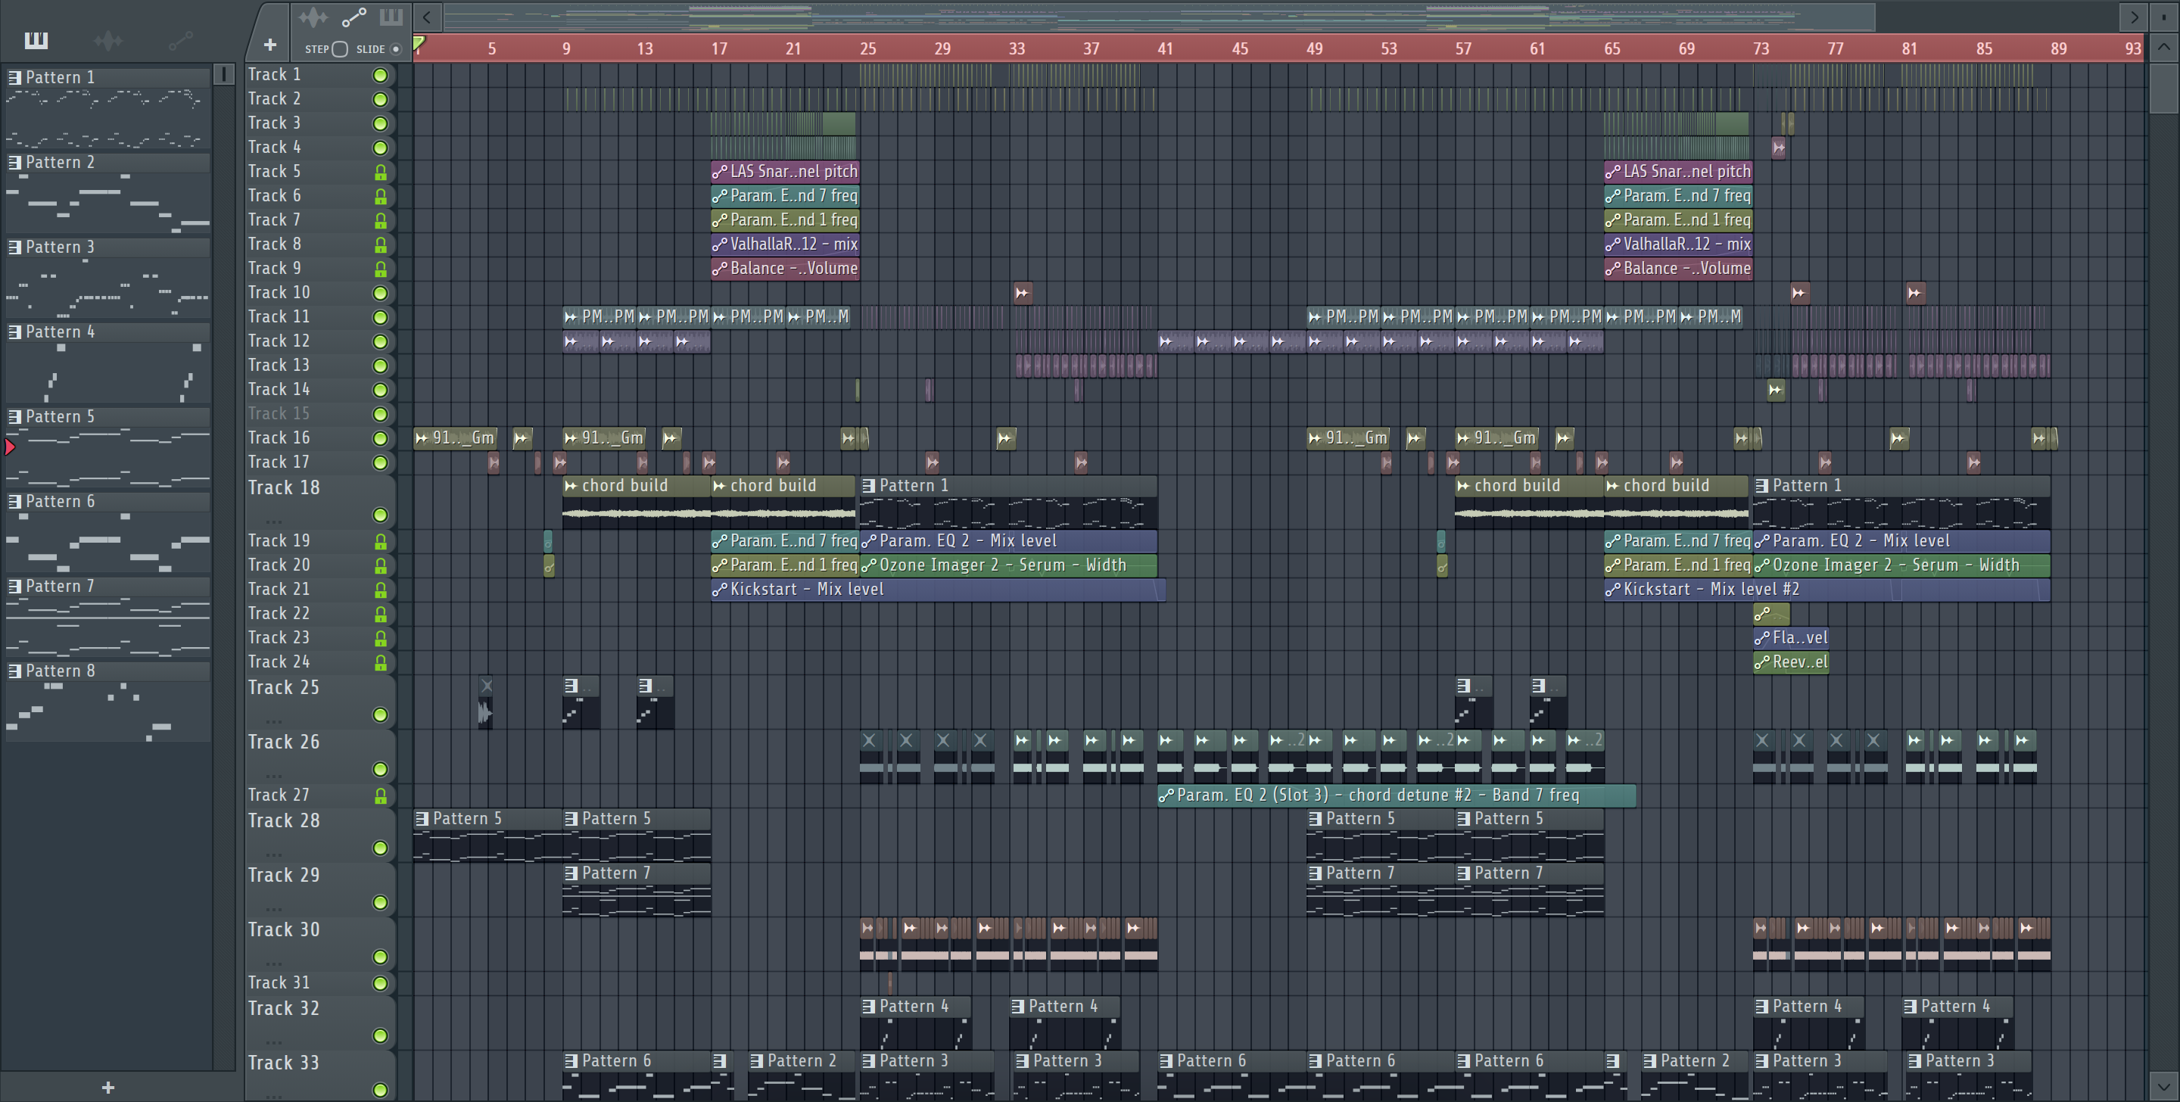Mute Track 18 with its green LED
2180x1102 pixels.
tap(381, 515)
